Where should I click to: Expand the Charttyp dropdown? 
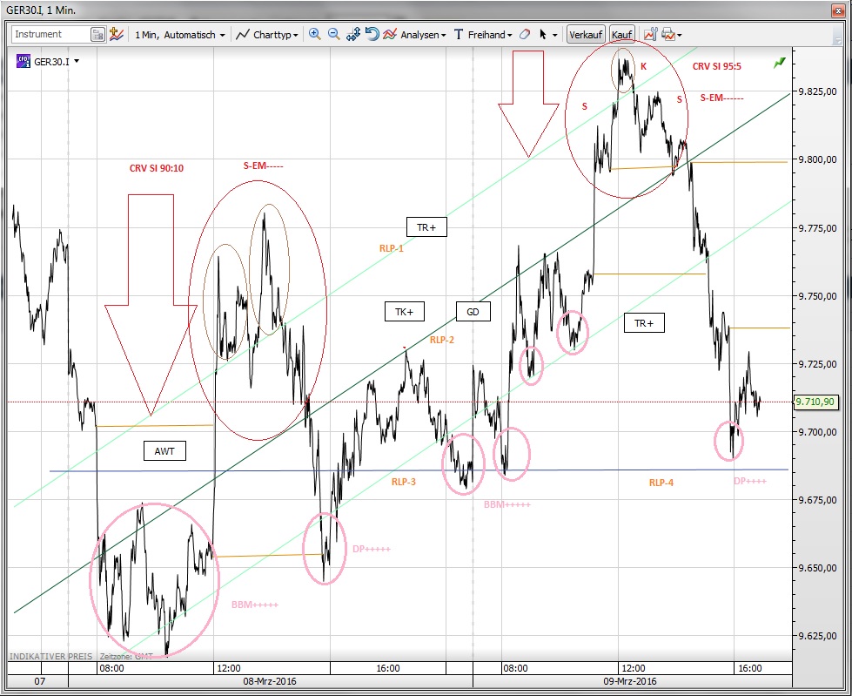coord(270,35)
